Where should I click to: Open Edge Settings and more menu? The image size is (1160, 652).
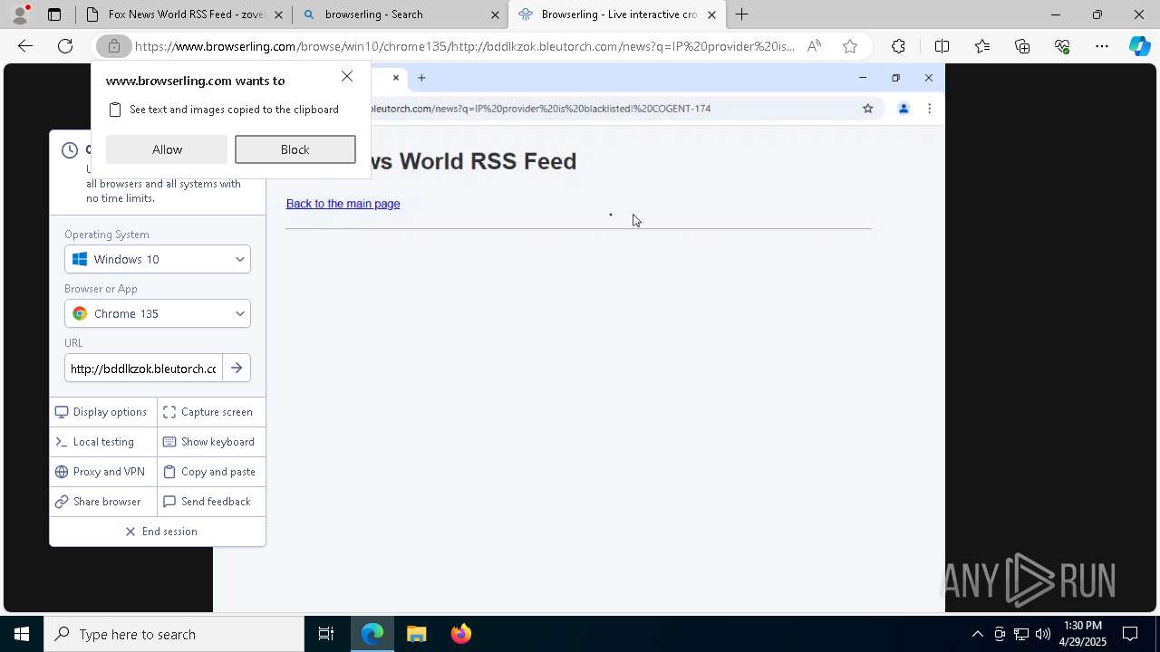1102,46
